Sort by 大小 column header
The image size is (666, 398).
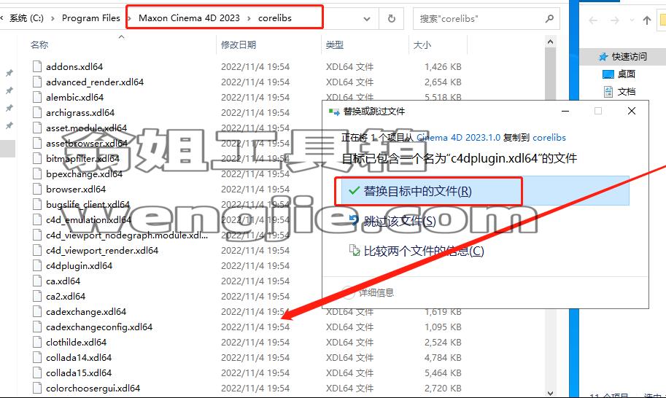point(422,44)
